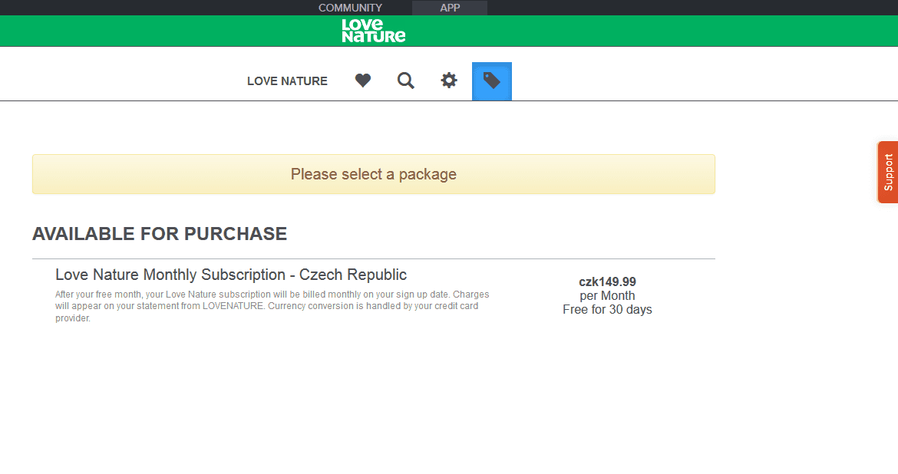
Task: Select the blue price tag icon
Action: [x=492, y=81]
